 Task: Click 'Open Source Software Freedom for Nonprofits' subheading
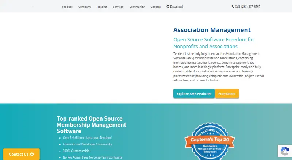(x=214, y=43)
